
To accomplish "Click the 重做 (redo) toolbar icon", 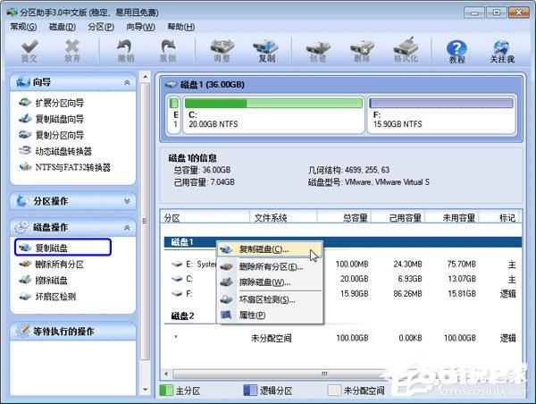I will point(168,51).
